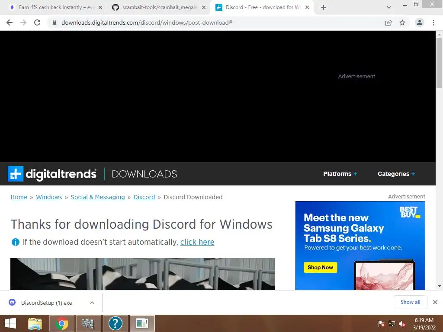Open the tab search chevron
The width and height of the screenshot is (443, 332).
point(389,7)
